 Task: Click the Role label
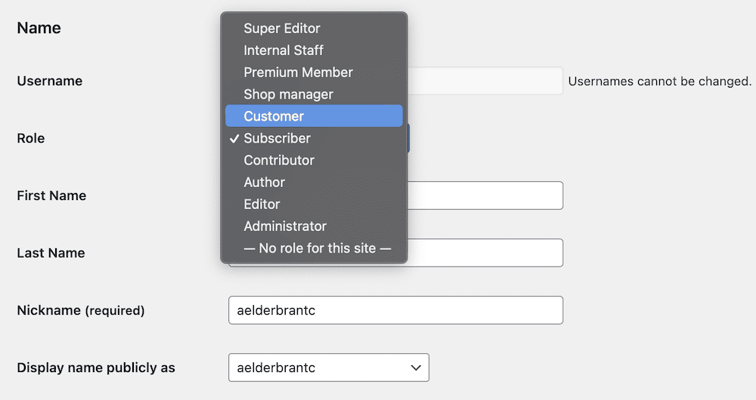coord(31,138)
